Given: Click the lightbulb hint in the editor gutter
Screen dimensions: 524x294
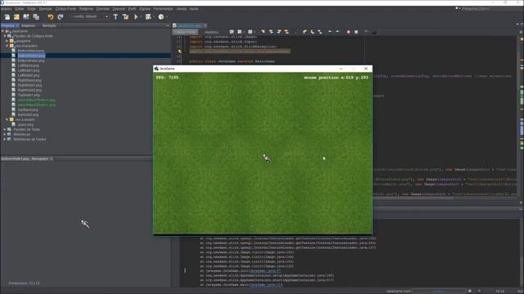Looking at the screenshot, I should [180, 51].
